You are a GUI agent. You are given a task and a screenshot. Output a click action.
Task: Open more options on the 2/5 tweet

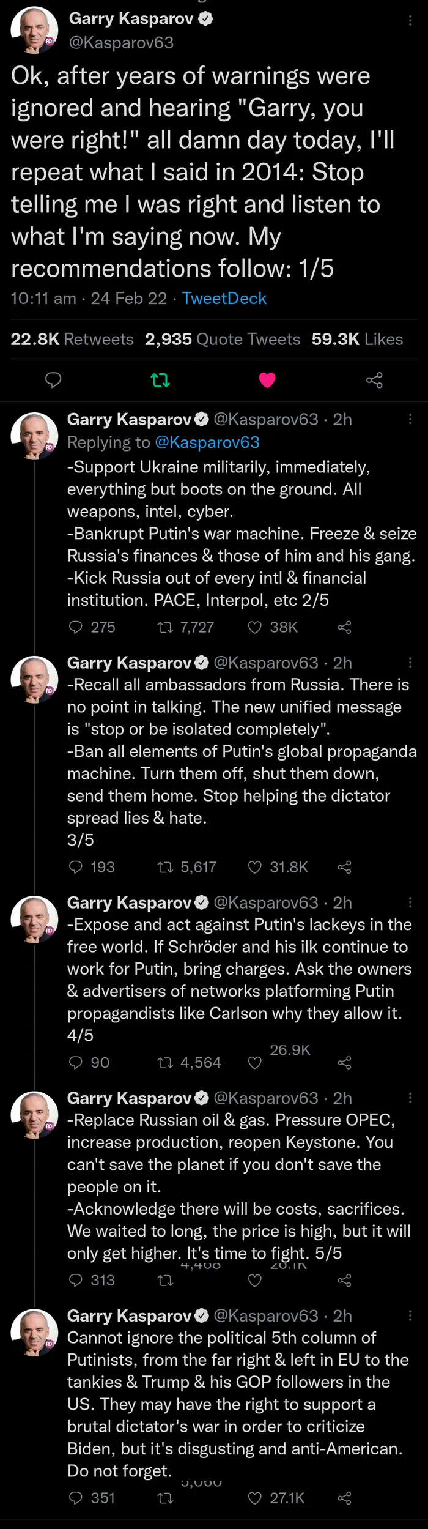point(410,419)
